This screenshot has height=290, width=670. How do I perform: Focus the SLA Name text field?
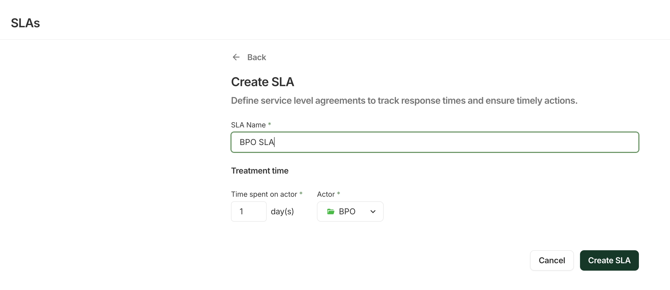[x=434, y=142]
